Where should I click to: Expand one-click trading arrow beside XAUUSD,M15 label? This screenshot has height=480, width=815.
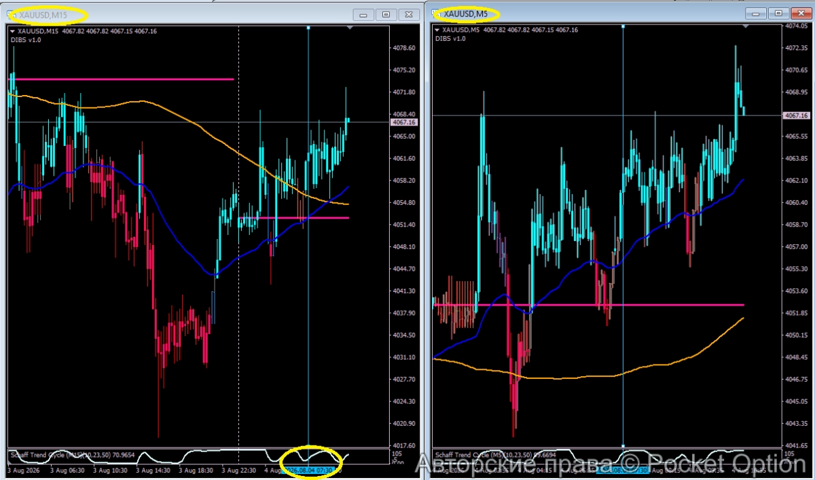(x=13, y=31)
